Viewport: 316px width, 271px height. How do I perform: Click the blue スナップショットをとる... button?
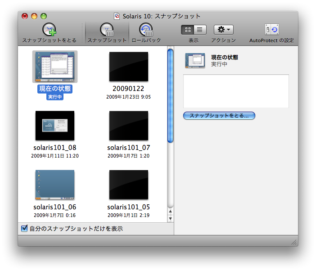click(x=219, y=116)
